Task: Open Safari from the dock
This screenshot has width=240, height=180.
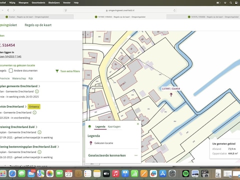Action: pyautogui.click(x=12, y=173)
